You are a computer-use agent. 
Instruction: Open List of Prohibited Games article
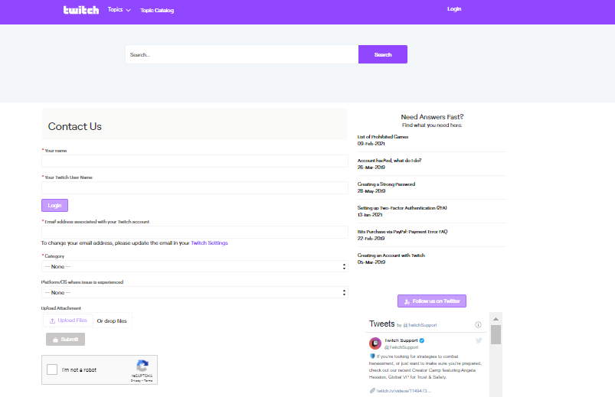pos(383,137)
